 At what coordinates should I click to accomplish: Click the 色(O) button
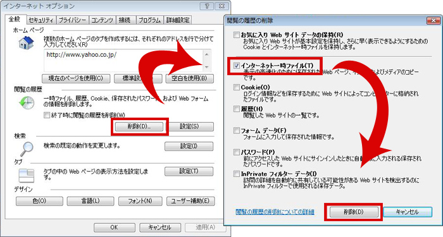pos(39,201)
